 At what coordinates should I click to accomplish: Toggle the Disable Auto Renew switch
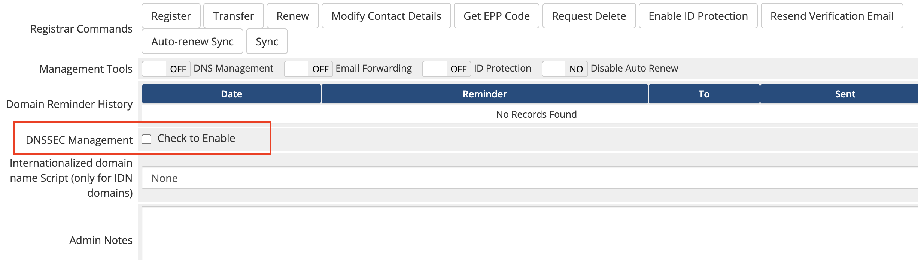[565, 69]
